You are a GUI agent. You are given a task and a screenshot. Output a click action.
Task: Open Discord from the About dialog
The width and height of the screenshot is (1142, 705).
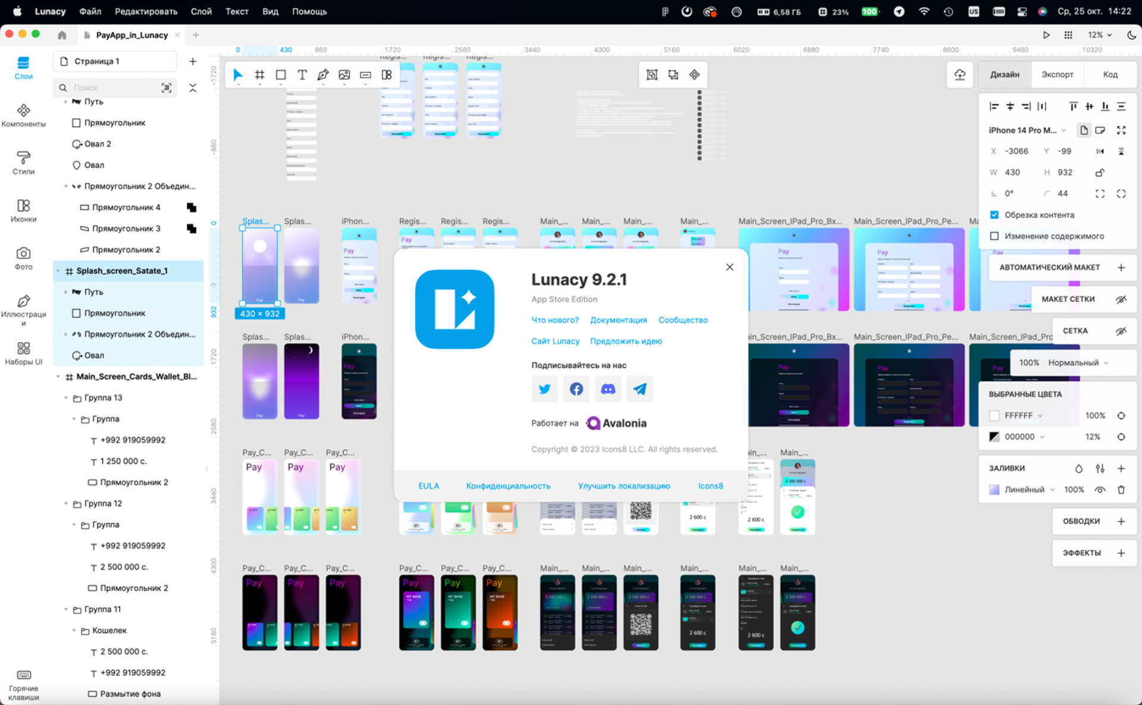tap(608, 389)
